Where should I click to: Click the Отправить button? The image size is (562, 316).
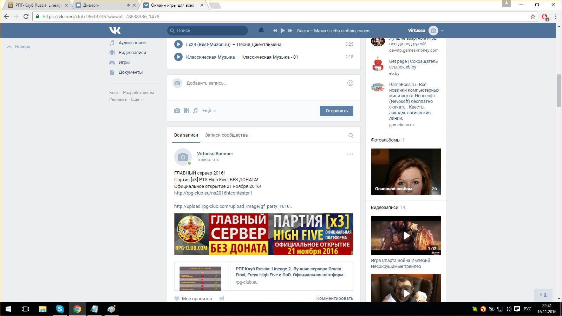(x=336, y=111)
